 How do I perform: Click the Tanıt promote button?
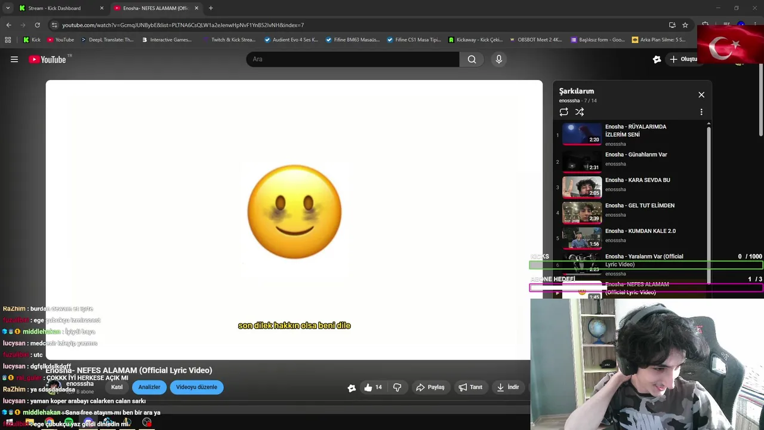pos(470,387)
